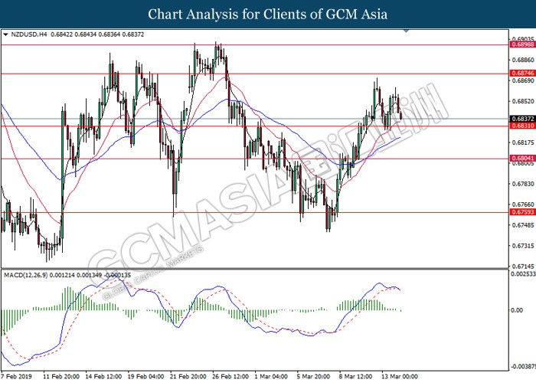This screenshot has width=536, height=383.
Task: Click the 0.68041 price level label
Action: click(522, 158)
